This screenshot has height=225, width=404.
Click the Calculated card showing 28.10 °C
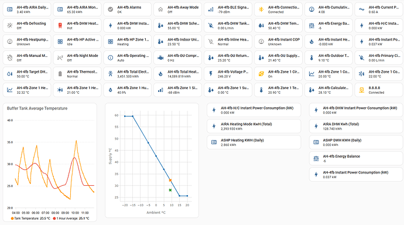coord(328,90)
